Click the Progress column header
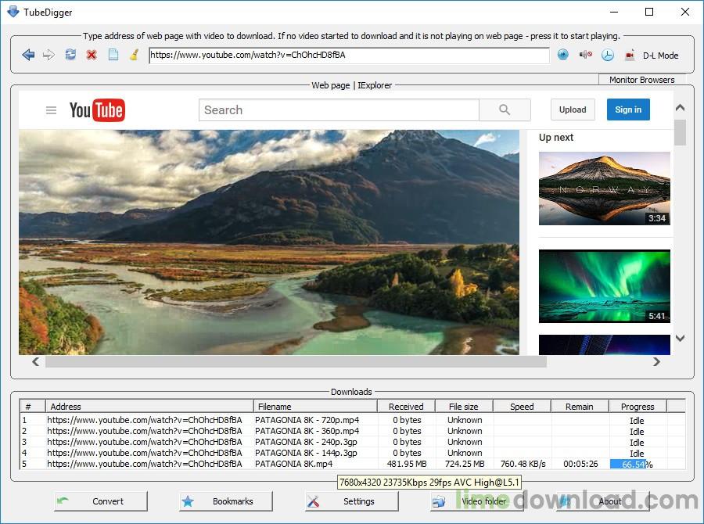The width and height of the screenshot is (704, 524). [638, 407]
